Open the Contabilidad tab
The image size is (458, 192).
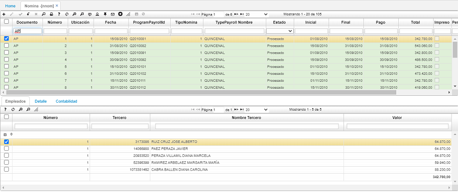coord(66,101)
